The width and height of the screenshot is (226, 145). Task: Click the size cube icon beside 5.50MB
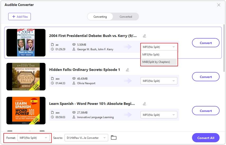click(74, 45)
